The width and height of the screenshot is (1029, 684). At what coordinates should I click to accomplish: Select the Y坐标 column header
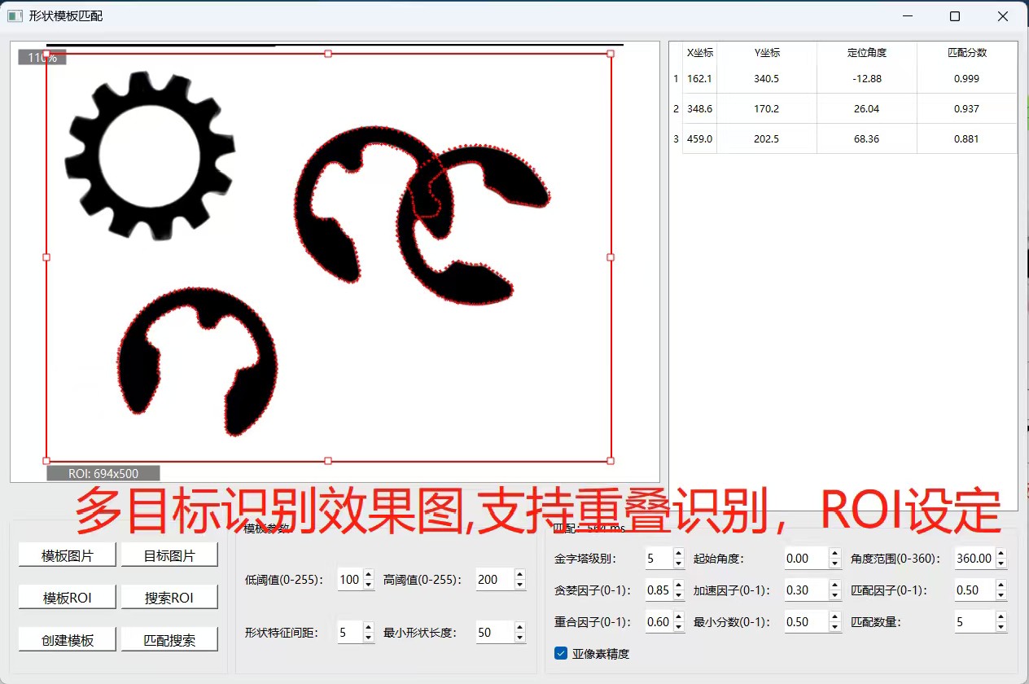[767, 52]
